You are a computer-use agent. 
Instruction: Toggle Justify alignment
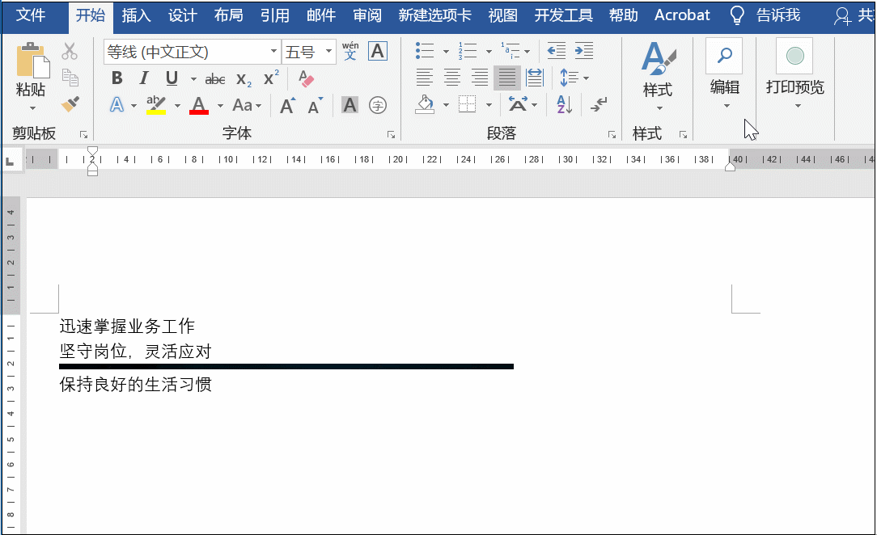pyautogui.click(x=507, y=78)
